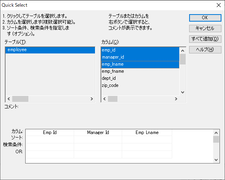Click criteria grid scroll-down arrow
Image resolution: width=225 pixels, height=180 pixels.
coord(216,160)
